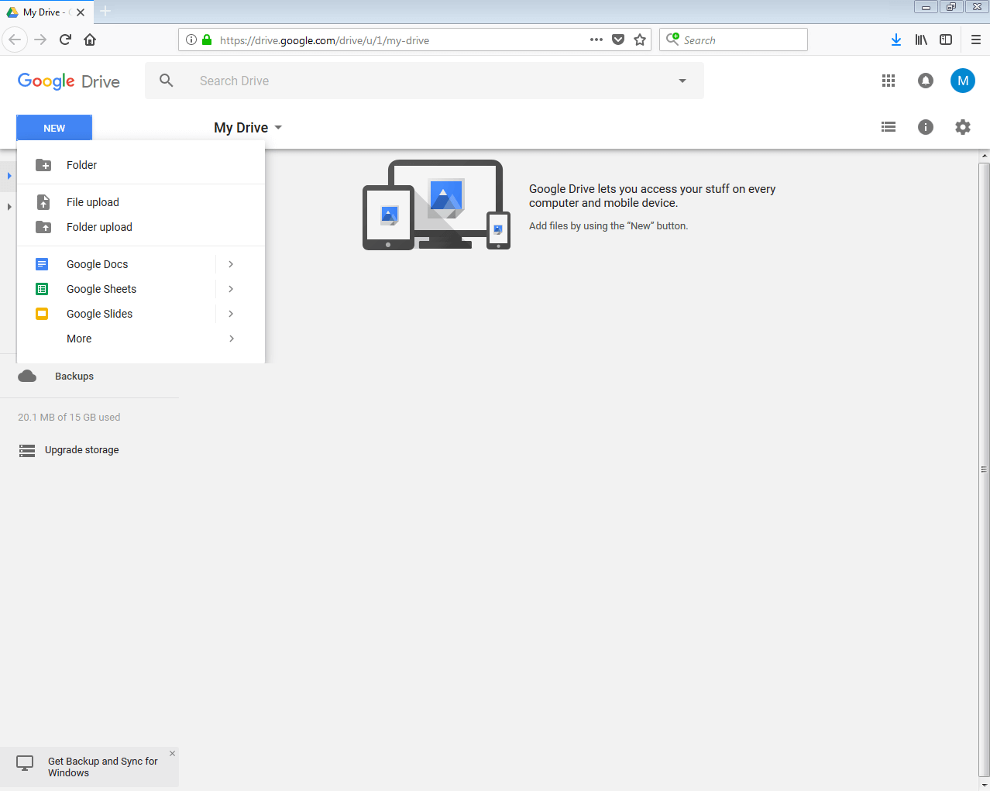Click the Search Drive magnifier icon
990x791 pixels.
pos(166,81)
